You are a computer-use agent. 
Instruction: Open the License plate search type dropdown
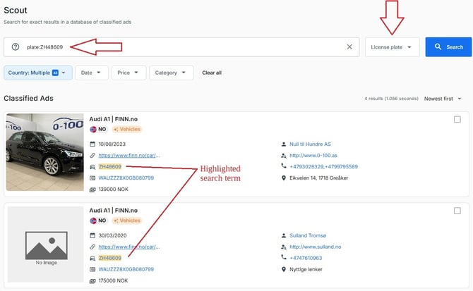coord(392,47)
